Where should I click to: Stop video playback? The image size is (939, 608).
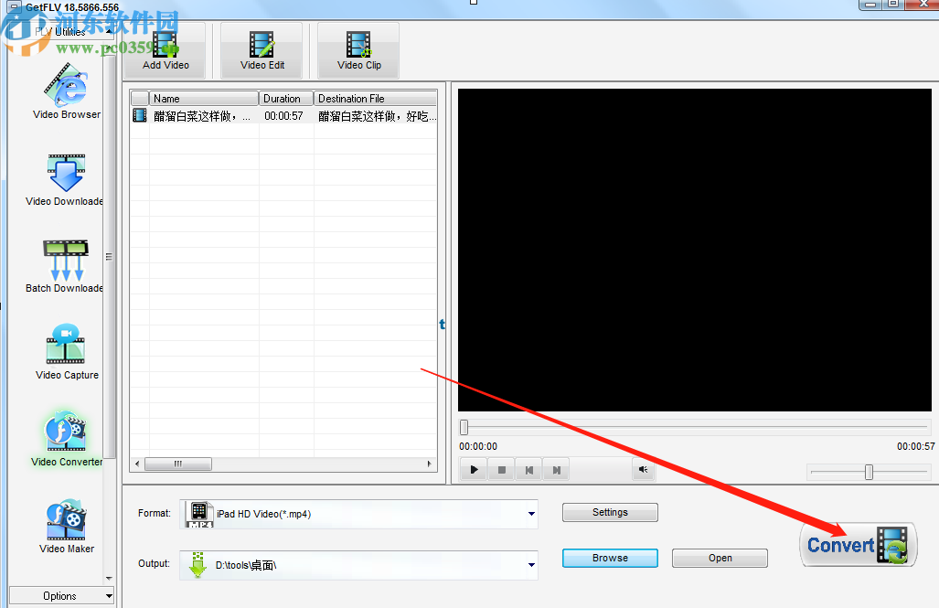(500, 469)
